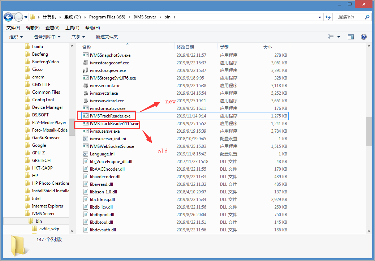The image size is (375, 261).
Task: Open the 帮助(H) menu
Action: [92, 28]
